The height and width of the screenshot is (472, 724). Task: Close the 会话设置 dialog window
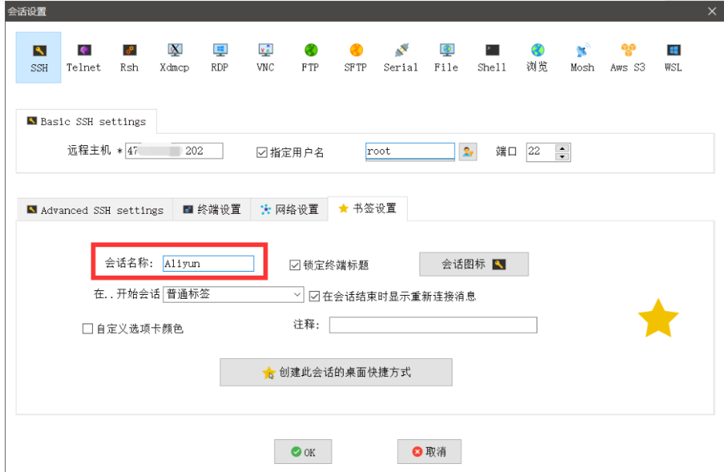712,11
